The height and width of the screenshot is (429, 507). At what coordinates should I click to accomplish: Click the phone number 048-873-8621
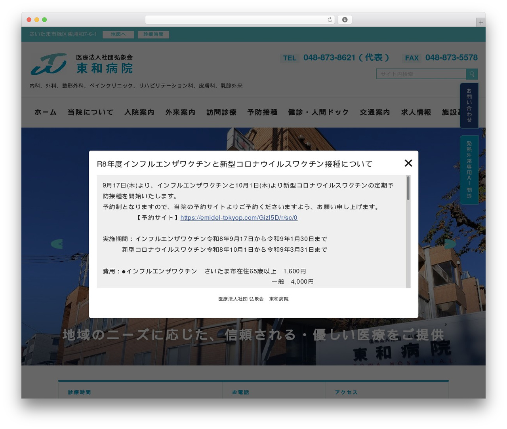(329, 58)
